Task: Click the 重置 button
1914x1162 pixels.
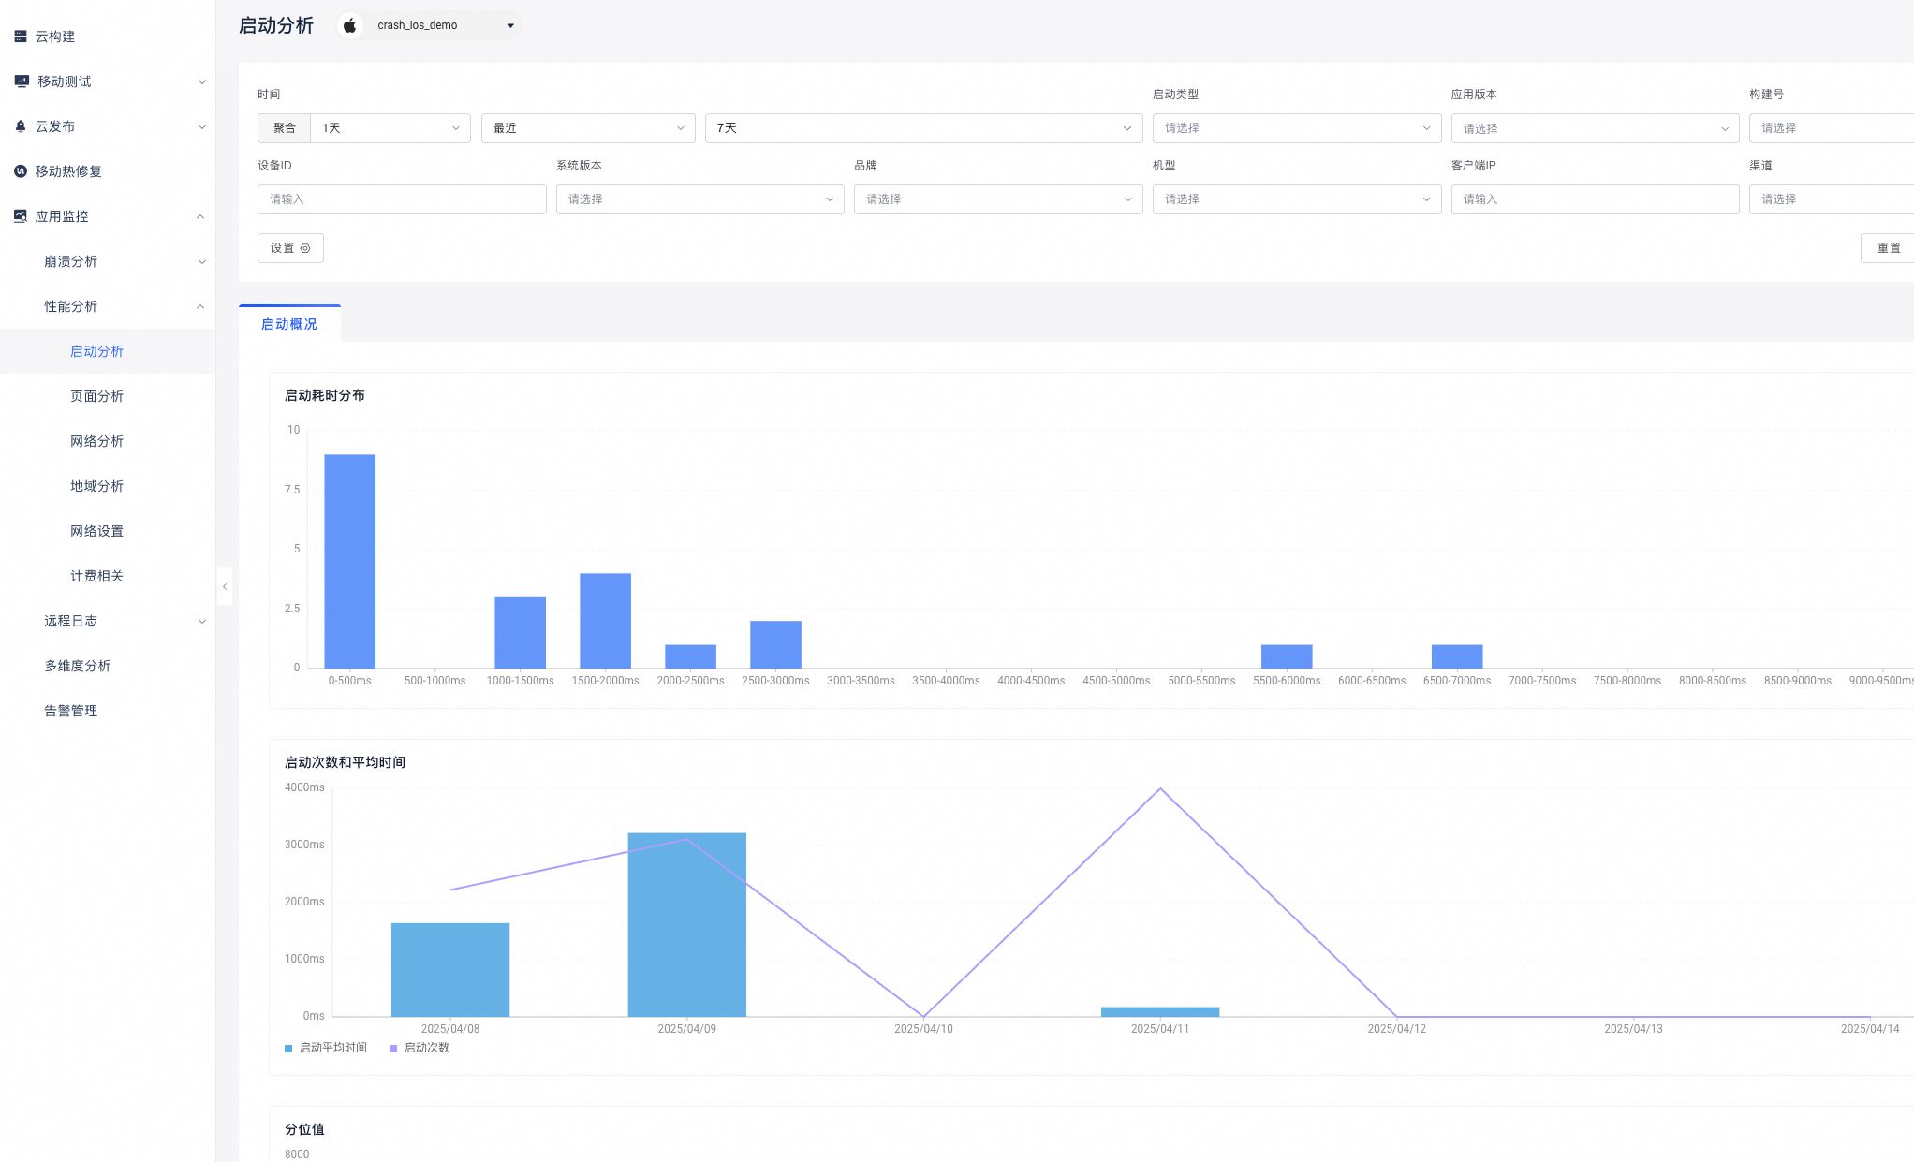Action: click(1888, 248)
